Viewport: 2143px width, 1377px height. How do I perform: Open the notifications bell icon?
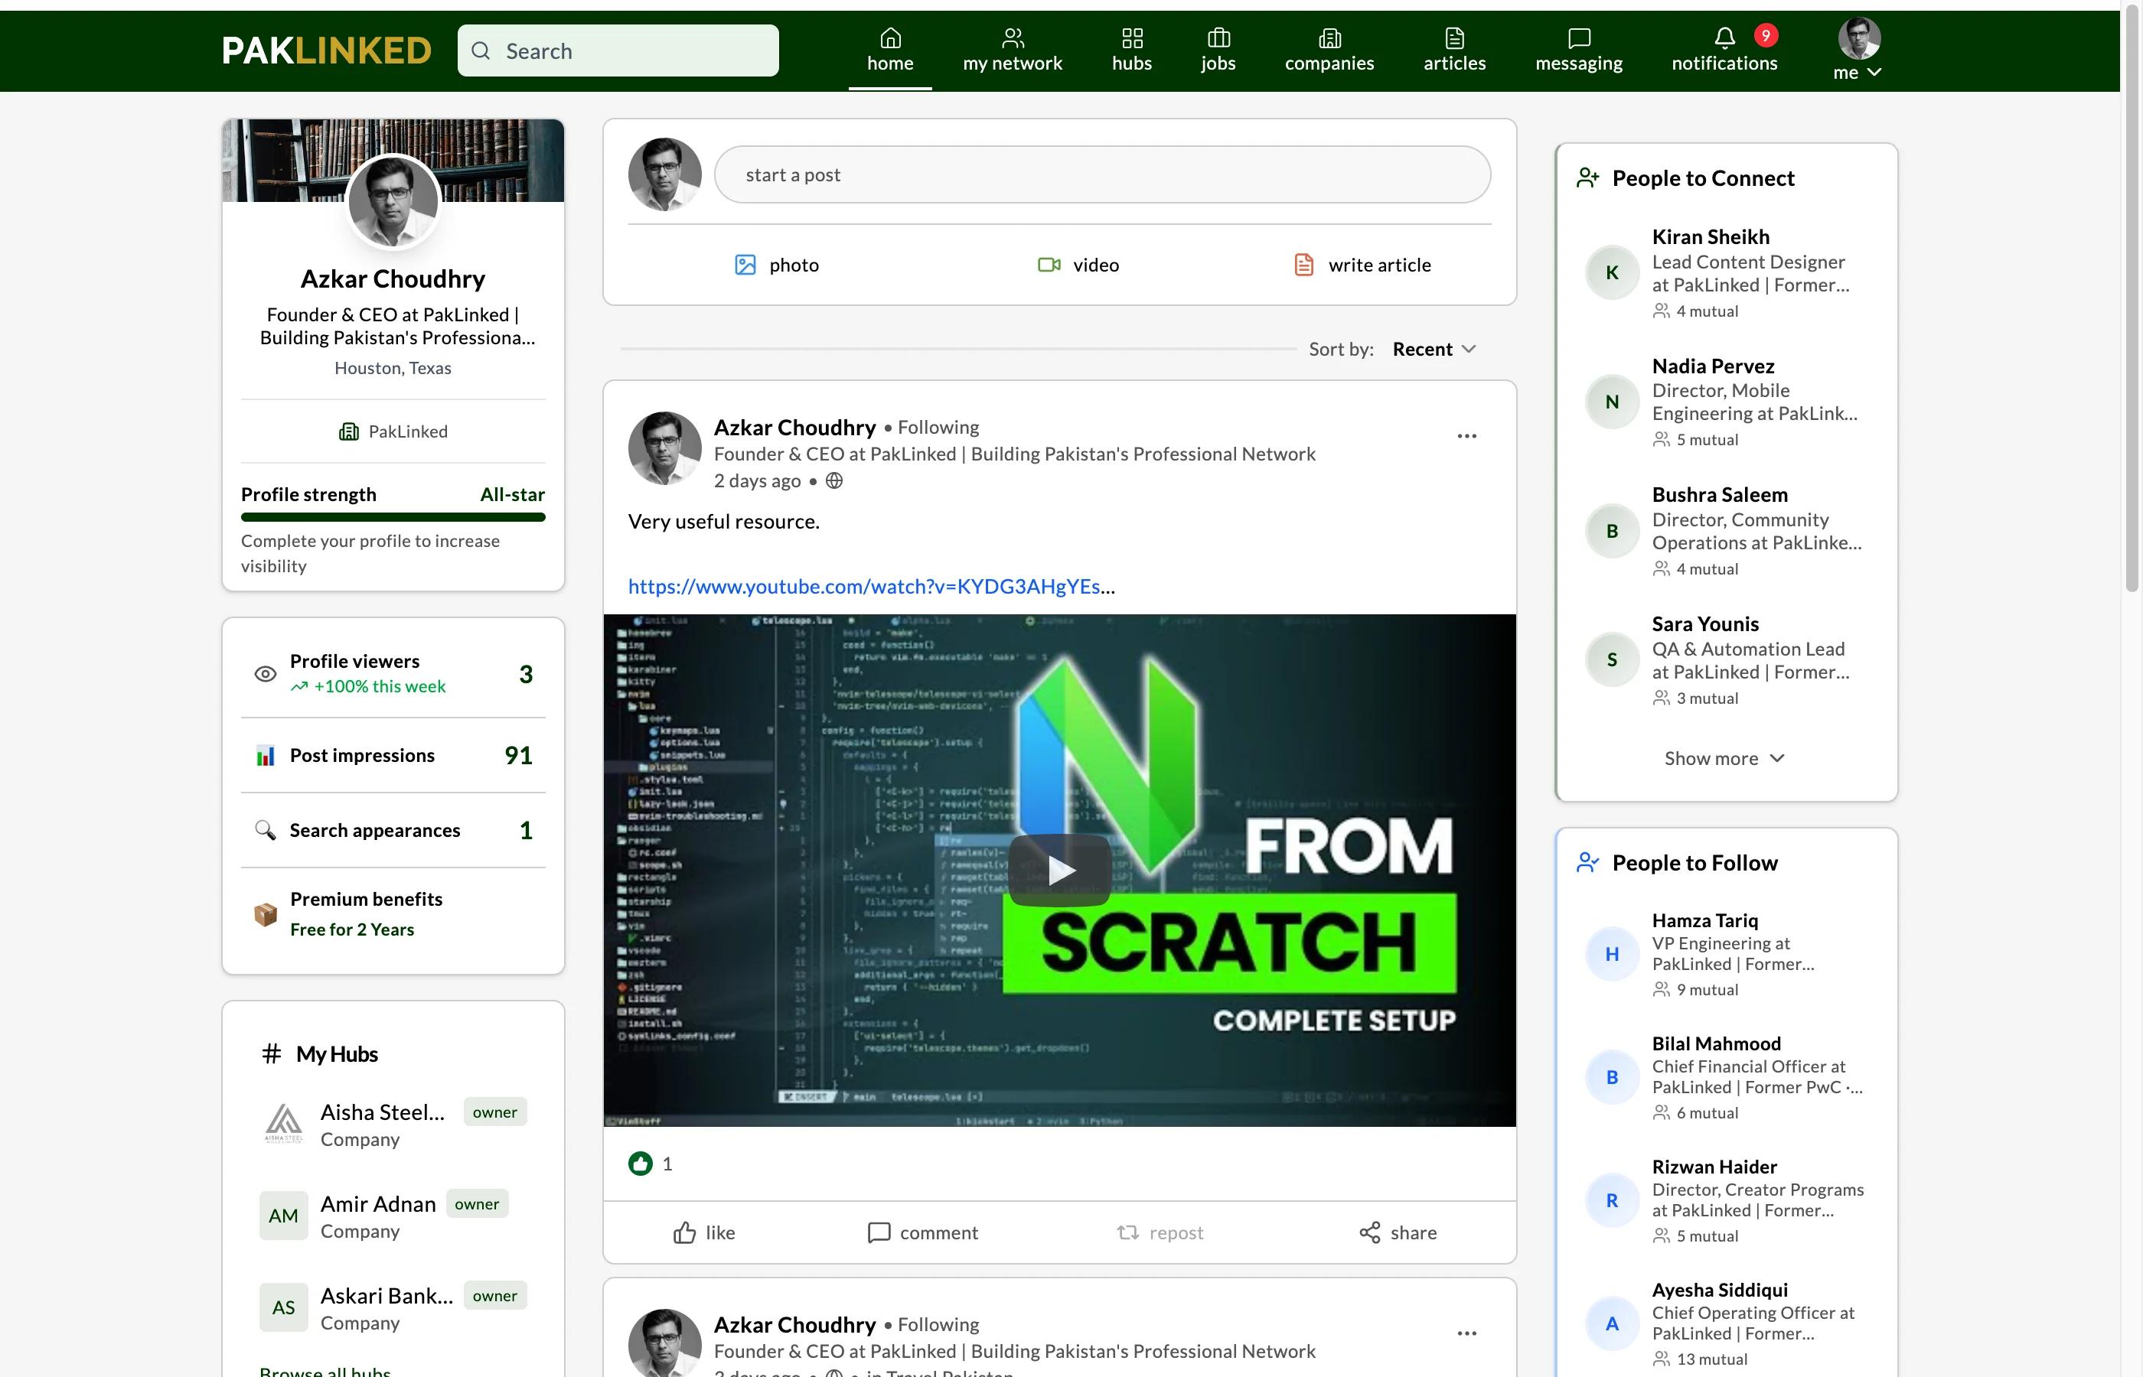(1724, 38)
